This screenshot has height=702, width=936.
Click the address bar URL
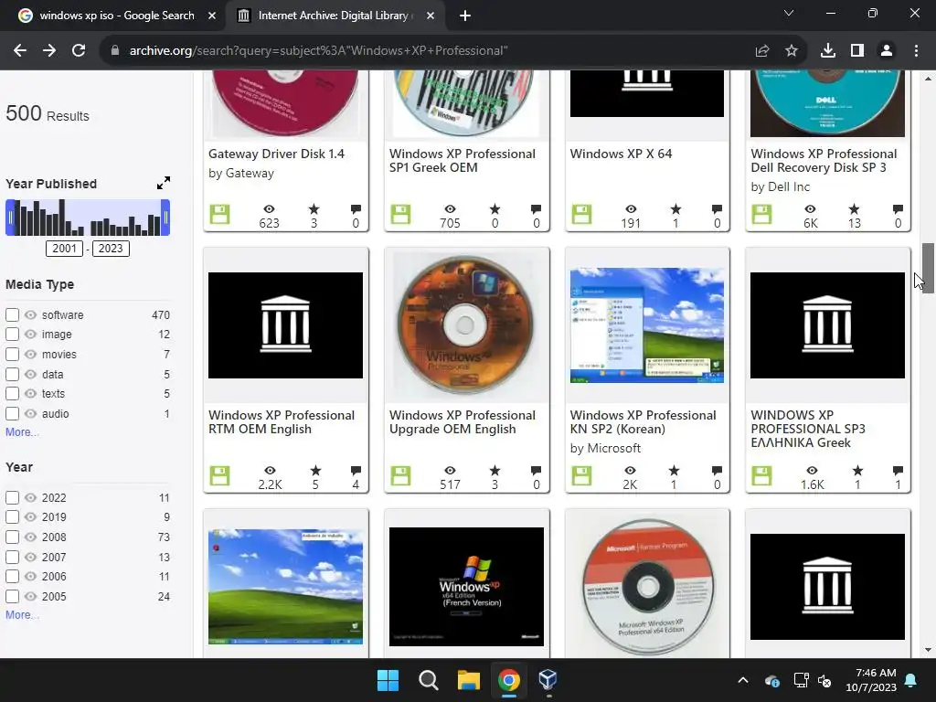[318, 51]
